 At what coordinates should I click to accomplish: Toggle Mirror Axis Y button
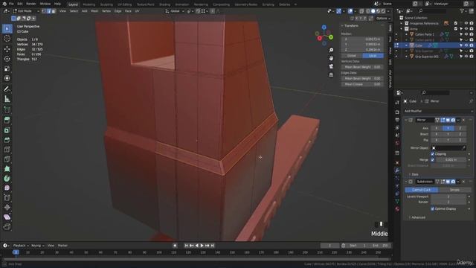point(448,128)
